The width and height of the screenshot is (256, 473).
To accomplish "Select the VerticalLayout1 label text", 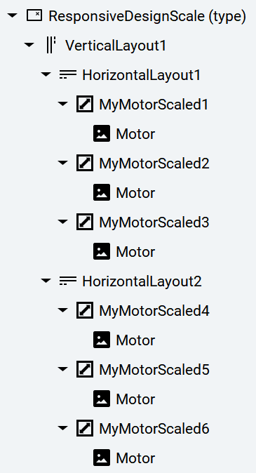I will (116, 46).
